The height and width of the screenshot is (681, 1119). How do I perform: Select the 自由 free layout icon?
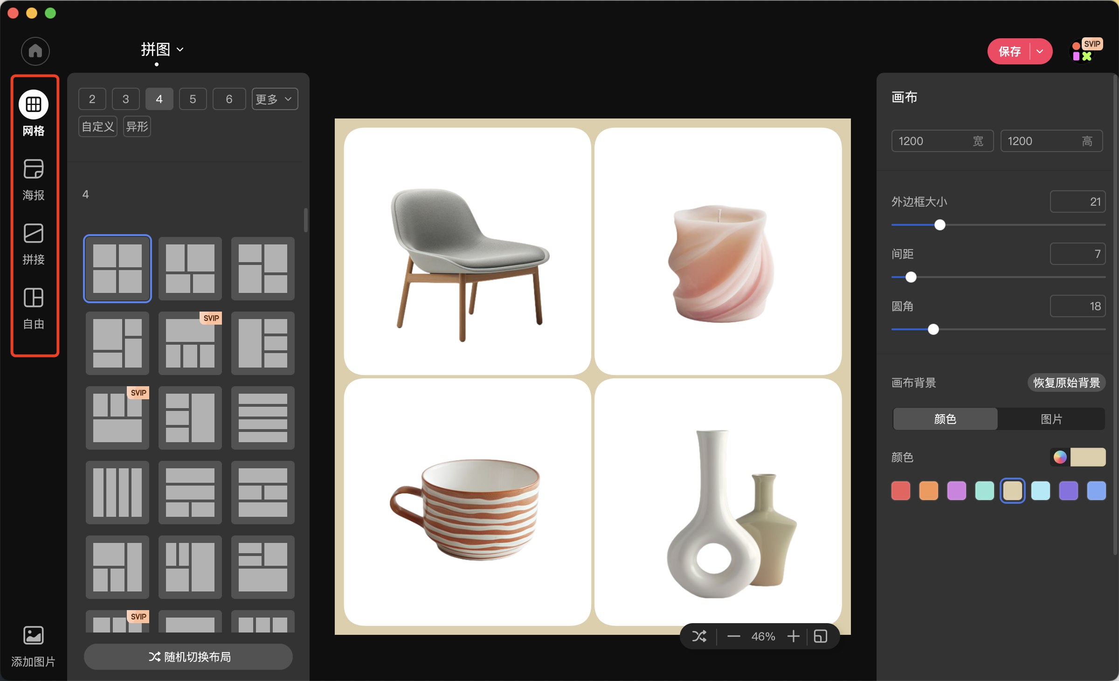click(34, 298)
